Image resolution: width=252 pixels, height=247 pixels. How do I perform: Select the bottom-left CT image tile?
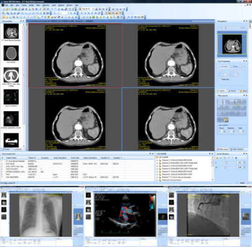click(75, 120)
